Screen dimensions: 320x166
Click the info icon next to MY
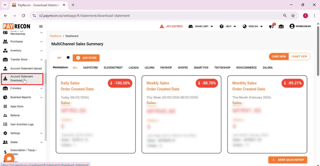tap(68, 57)
